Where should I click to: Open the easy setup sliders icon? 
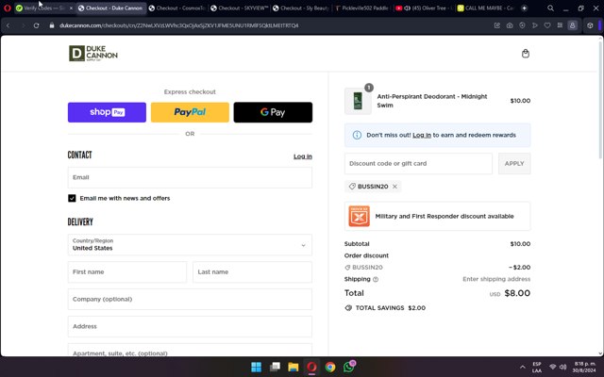(x=560, y=25)
